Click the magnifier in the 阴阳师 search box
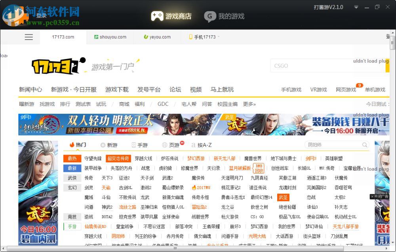Viewport: 396px width, 252px height. coord(365,145)
